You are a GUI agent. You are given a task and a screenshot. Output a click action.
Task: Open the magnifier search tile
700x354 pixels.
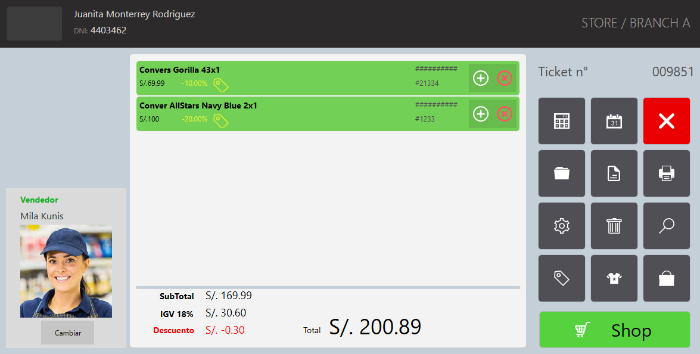coord(667,226)
